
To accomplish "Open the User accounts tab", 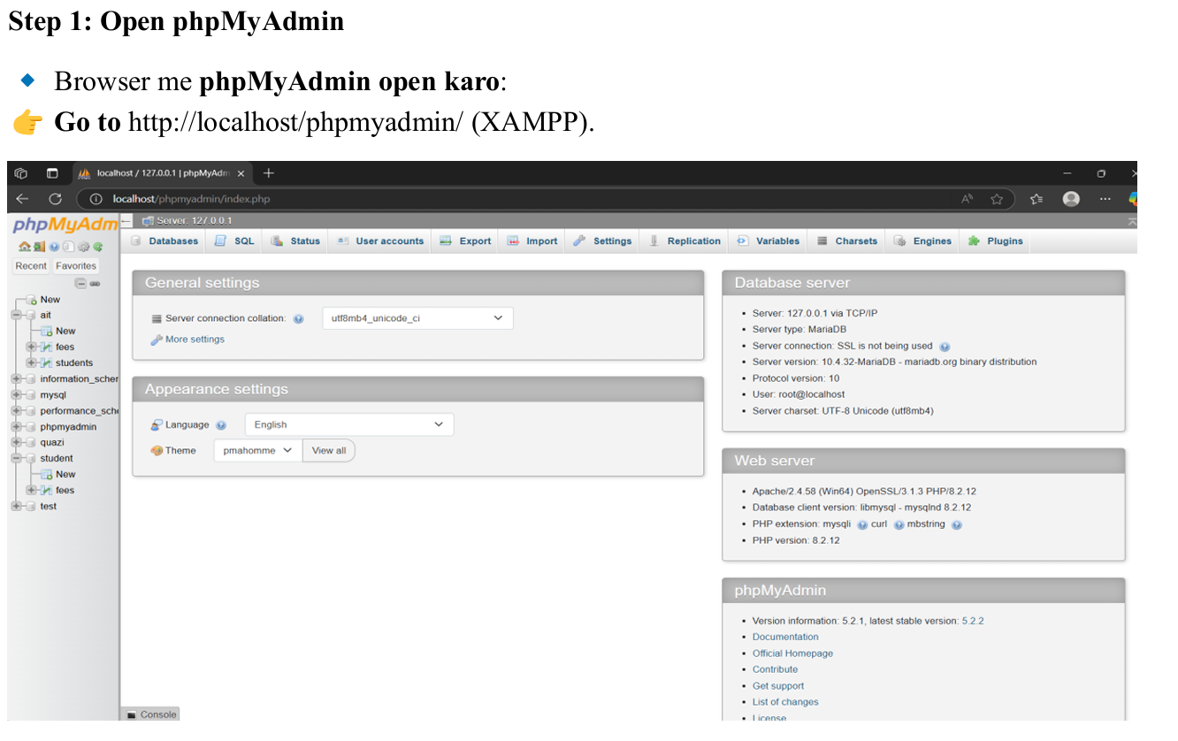I will [381, 241].
